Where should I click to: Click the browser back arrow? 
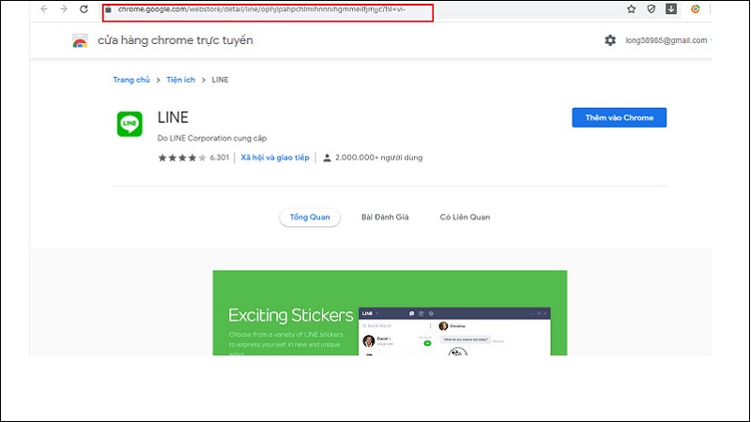[43, 9]
